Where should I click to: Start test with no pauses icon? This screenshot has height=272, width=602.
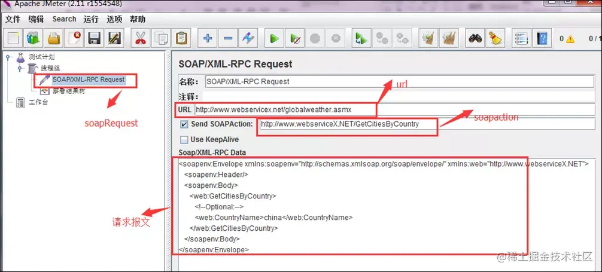click(x=295, y=38)
